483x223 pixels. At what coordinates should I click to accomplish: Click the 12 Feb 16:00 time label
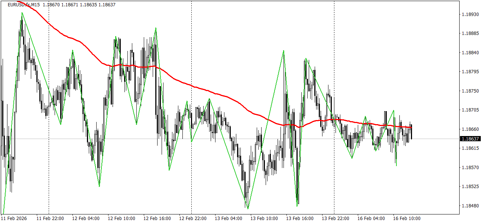click(157, 219)
